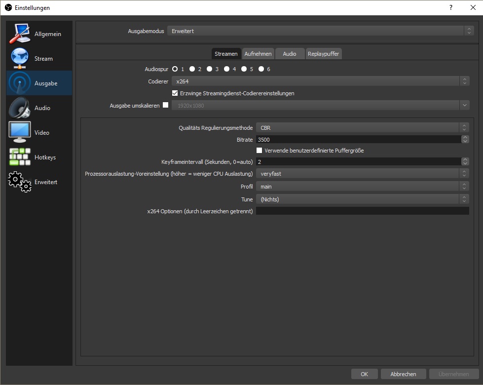Uncheck Erzwinge Streamingdienst-Codierereinstellungen

point(175,93)
